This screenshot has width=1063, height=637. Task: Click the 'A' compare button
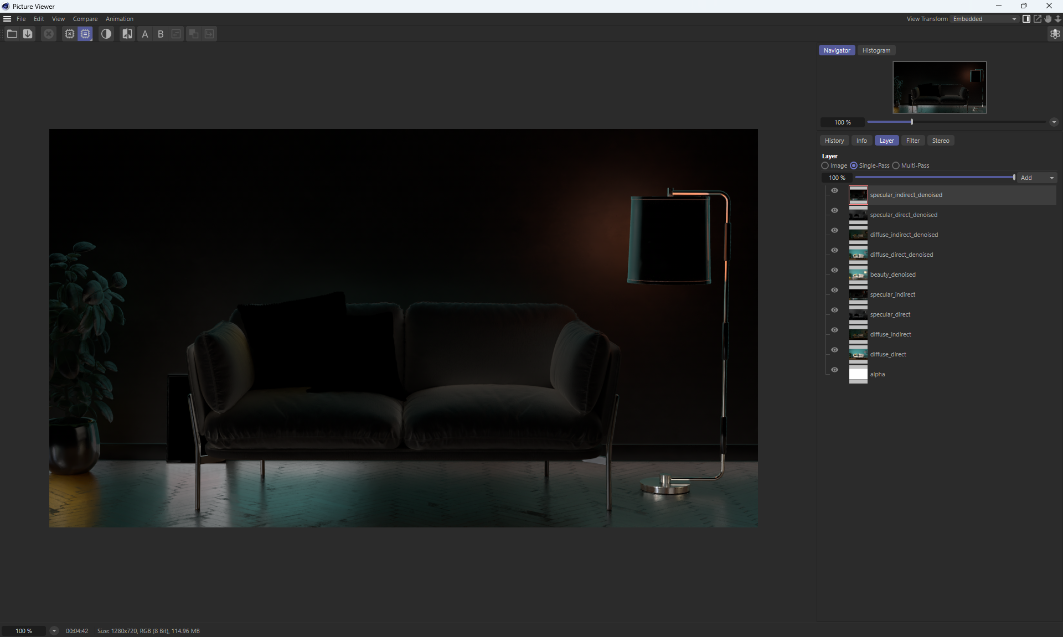tap(145, 34)
